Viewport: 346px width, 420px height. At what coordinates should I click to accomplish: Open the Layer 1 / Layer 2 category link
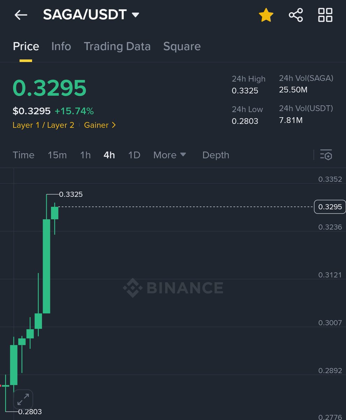tap(43, 125)
